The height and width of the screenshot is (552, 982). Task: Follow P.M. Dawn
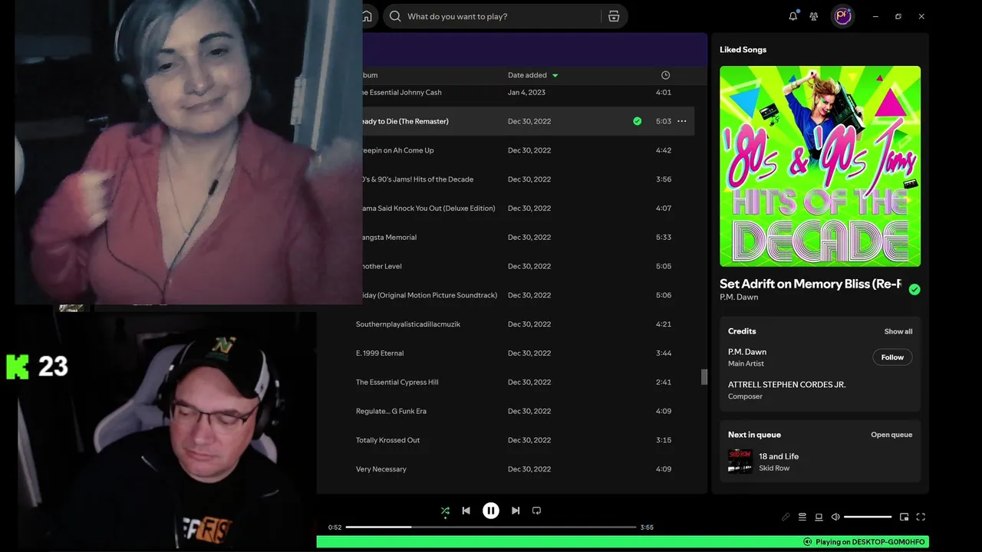pos(892,357)
